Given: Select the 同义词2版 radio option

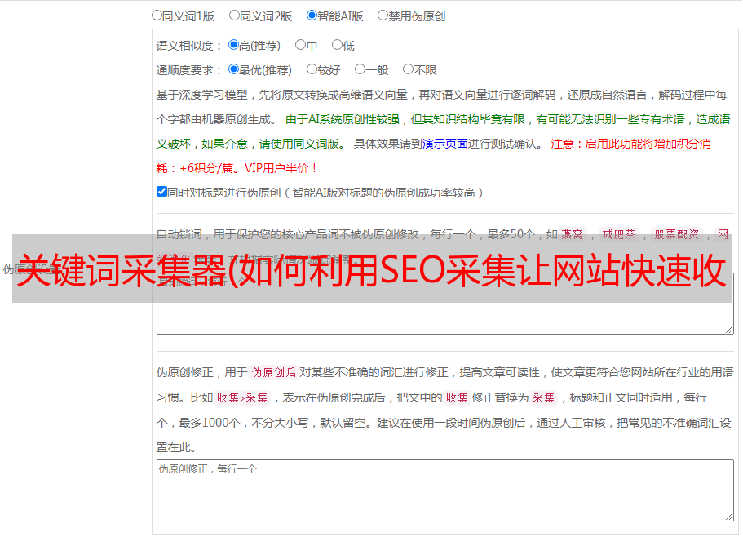Looking at the screenshot, I should (x=234, y=16).
